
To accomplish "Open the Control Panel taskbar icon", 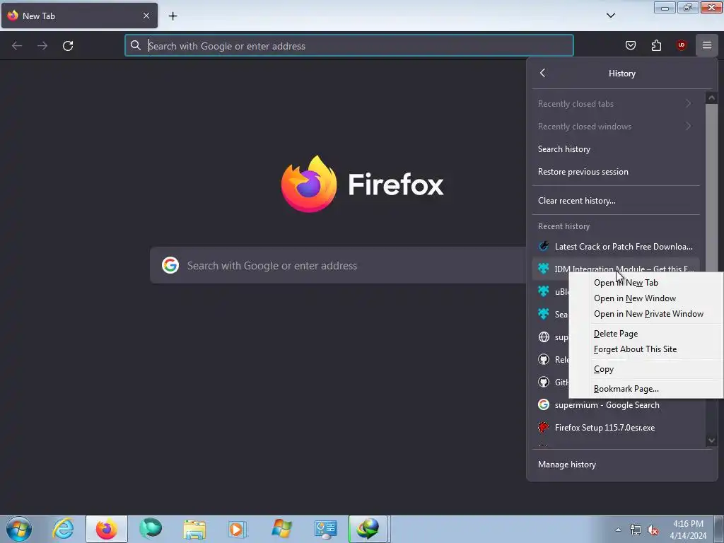I will click(x=325, y=529).
